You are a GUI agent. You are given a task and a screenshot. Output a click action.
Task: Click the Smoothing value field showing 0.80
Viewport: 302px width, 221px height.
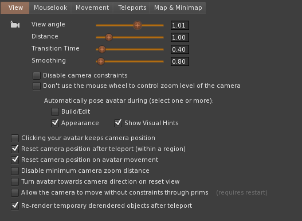click(x=180, y=61)
